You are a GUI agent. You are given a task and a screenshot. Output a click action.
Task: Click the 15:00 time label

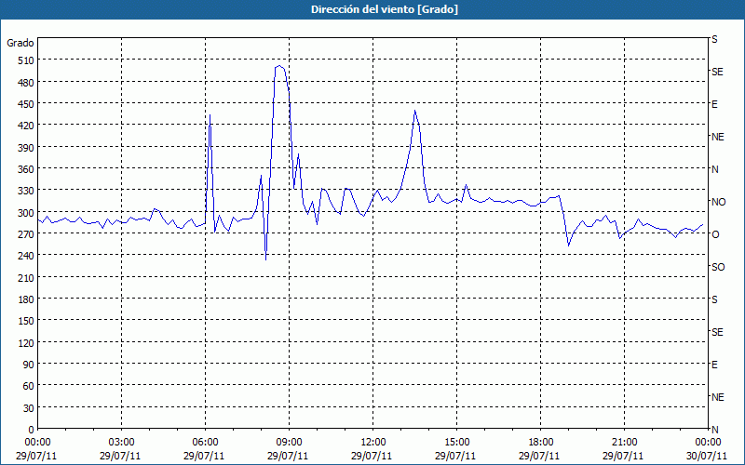coord(456,443)
